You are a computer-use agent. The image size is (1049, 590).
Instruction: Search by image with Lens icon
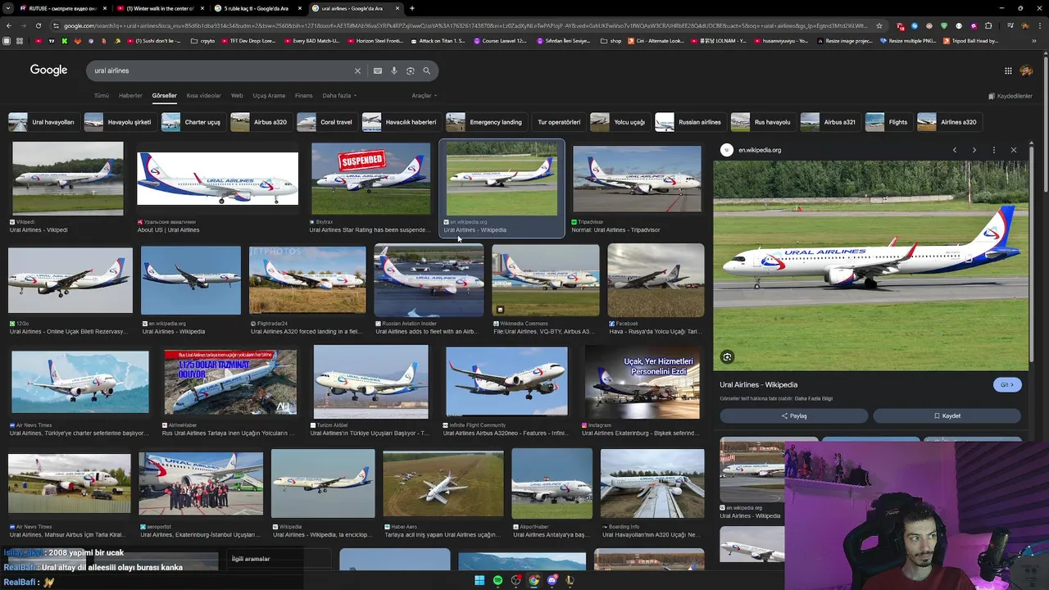pos(411,70)
